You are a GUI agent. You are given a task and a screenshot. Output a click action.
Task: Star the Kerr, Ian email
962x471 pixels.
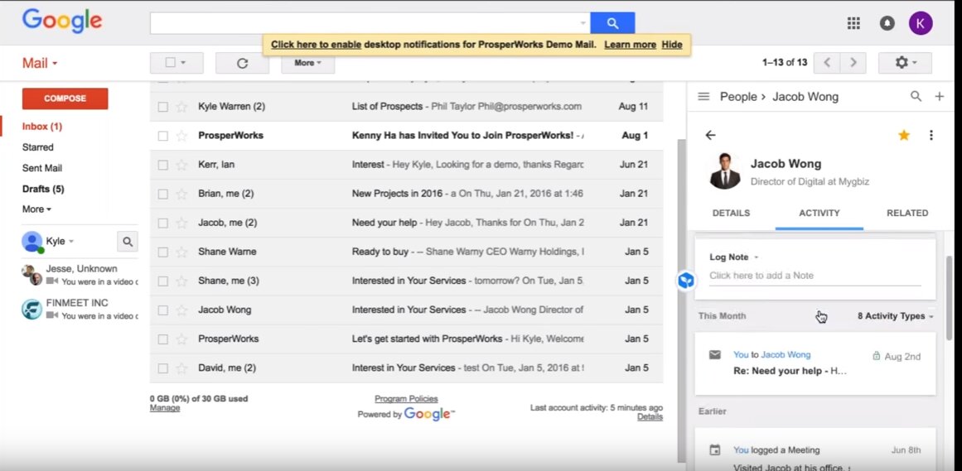tap(181, 165)
